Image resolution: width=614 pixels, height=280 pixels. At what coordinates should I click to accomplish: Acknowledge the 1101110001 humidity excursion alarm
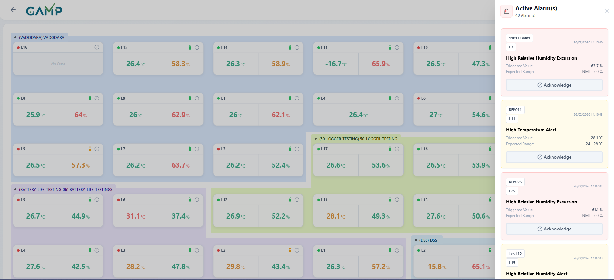click(x=554, y=85)
